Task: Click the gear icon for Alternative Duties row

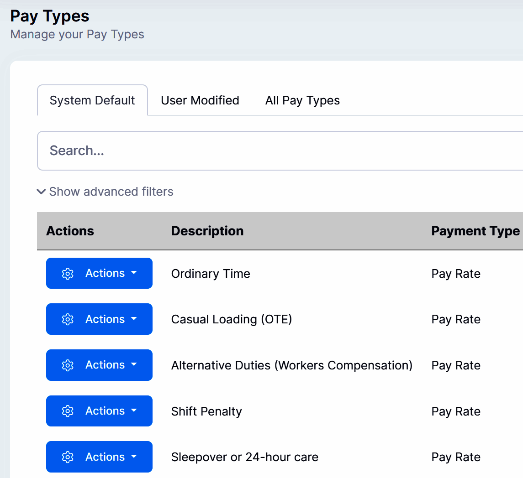Action: tap(68, 365)
